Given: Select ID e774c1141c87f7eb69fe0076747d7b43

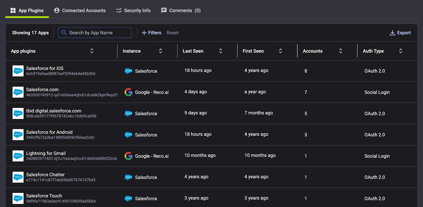Looking at the screenshot, I should [61, 180].
